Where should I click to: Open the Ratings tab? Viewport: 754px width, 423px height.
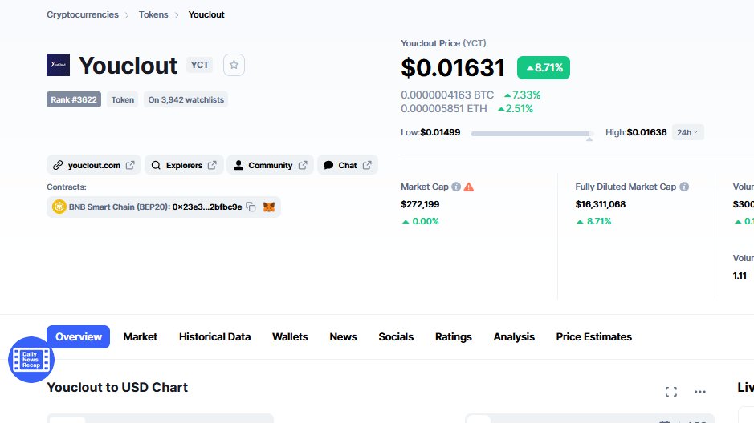tap(454, 336)
